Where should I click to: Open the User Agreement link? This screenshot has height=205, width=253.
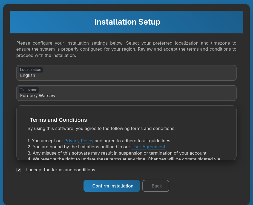click(x=148, y=147)
